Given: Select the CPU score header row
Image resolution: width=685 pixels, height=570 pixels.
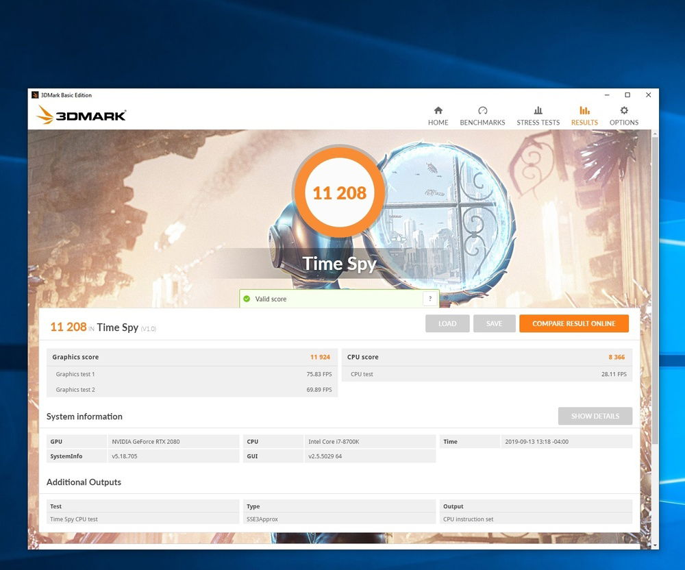Looking at the screenshot, I should 486,357.
